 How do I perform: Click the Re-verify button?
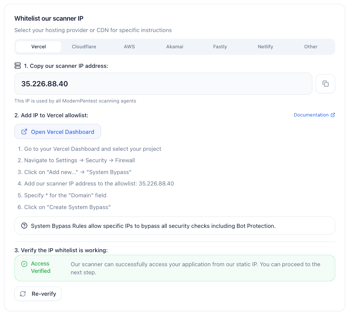(x=38, y=294)
